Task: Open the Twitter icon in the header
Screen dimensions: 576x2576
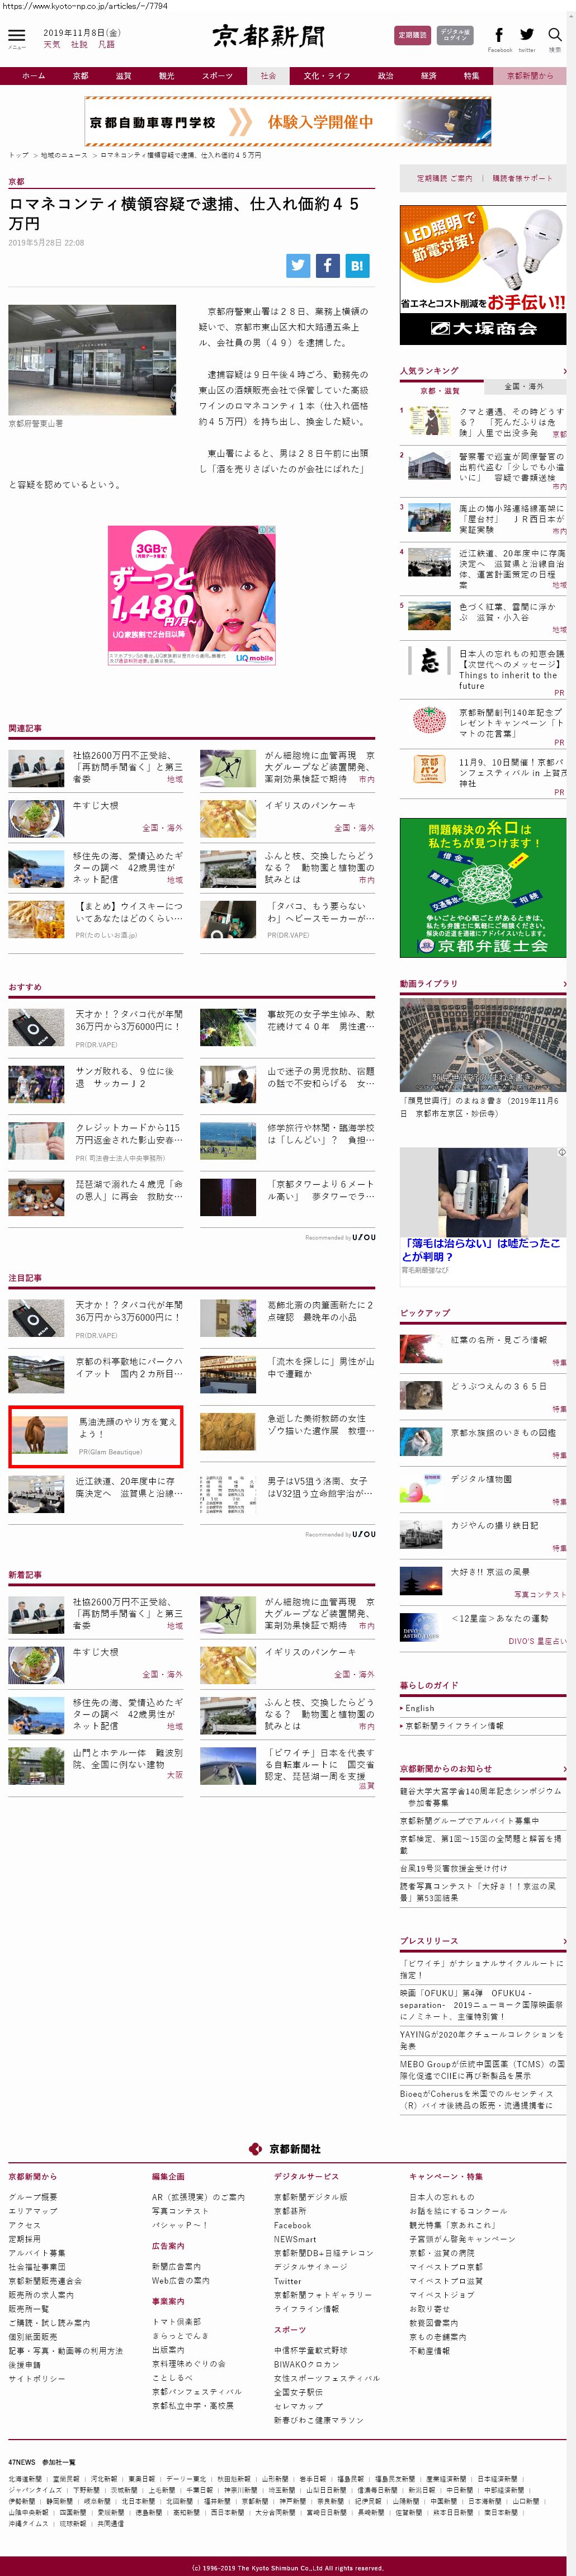Action: 527,36
